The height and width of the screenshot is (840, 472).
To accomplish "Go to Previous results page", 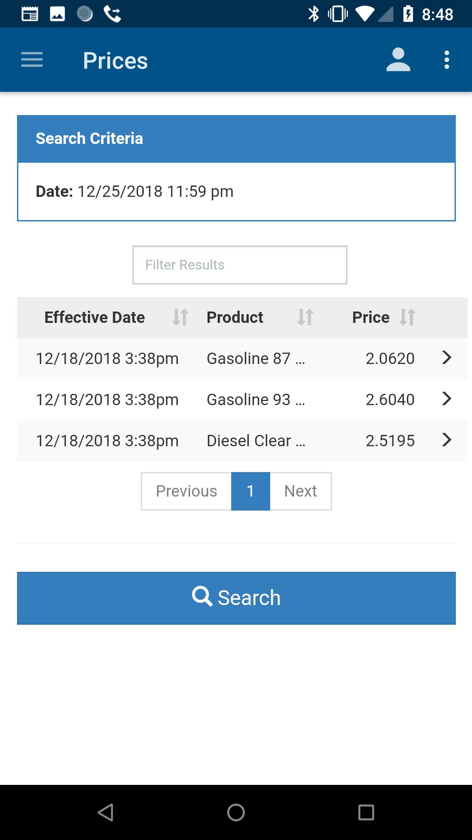I will point(186,491).
